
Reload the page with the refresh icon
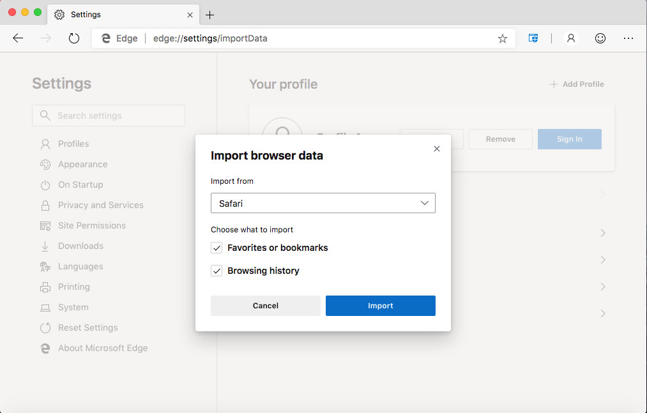pyautogui.click(x=74, y=38)
